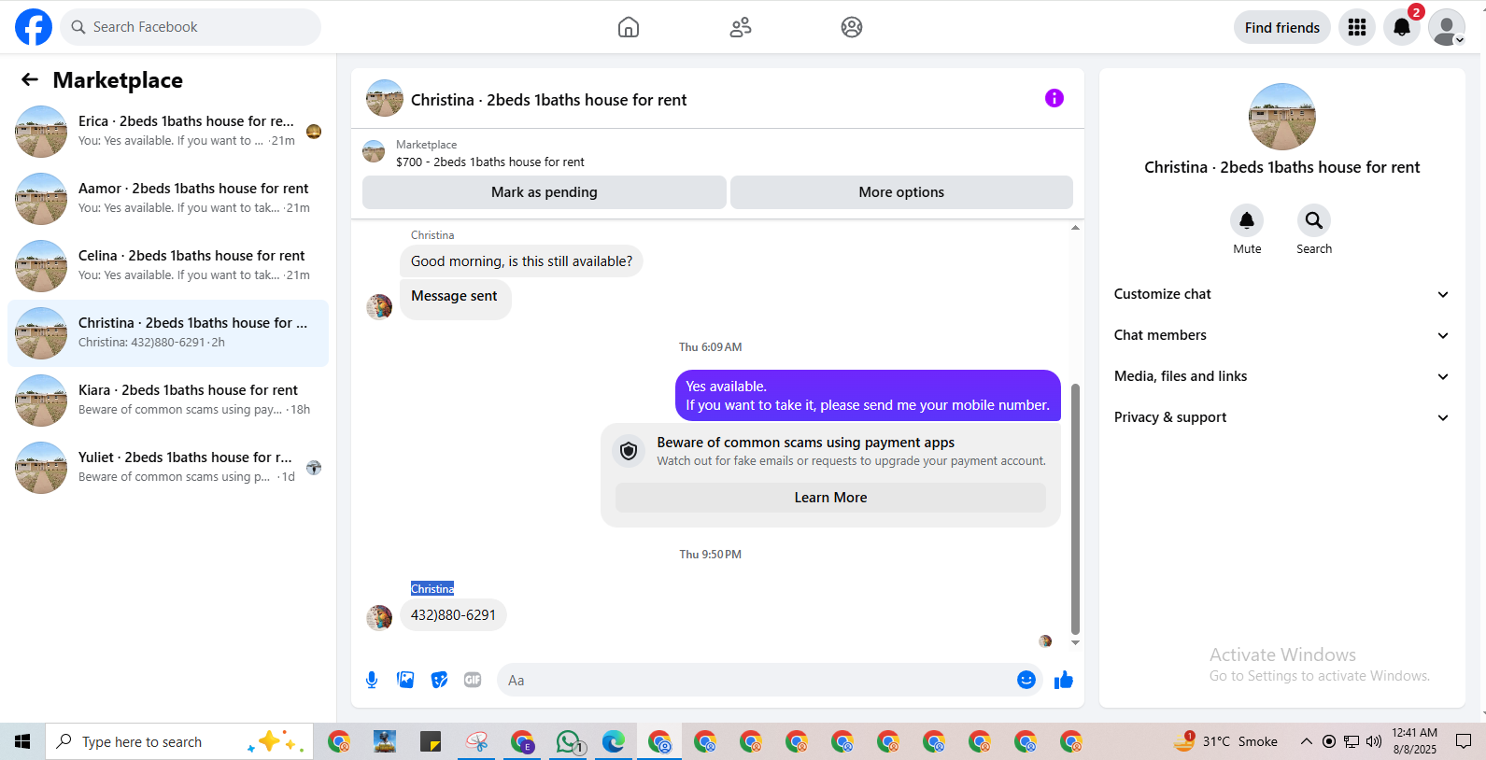Open the $700 listing link
1486x760 pixels.
click(x=490, y=162)
